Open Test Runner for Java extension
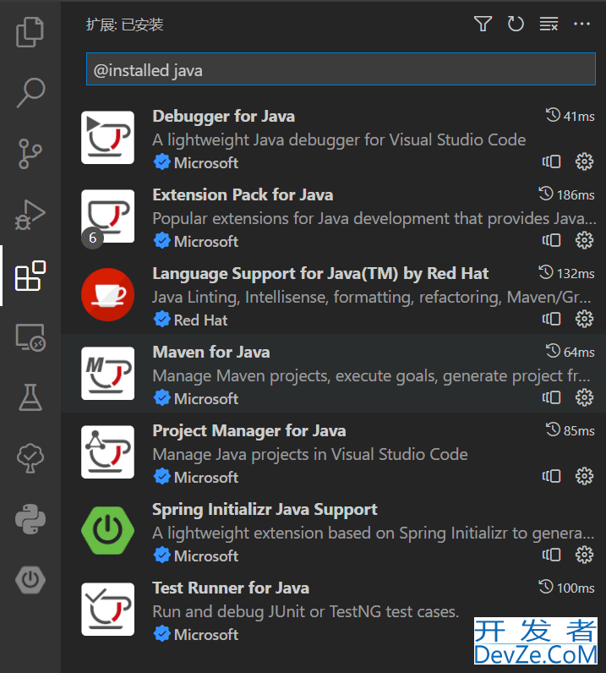This screenshot has height=673, width=606. click(334, 609)
